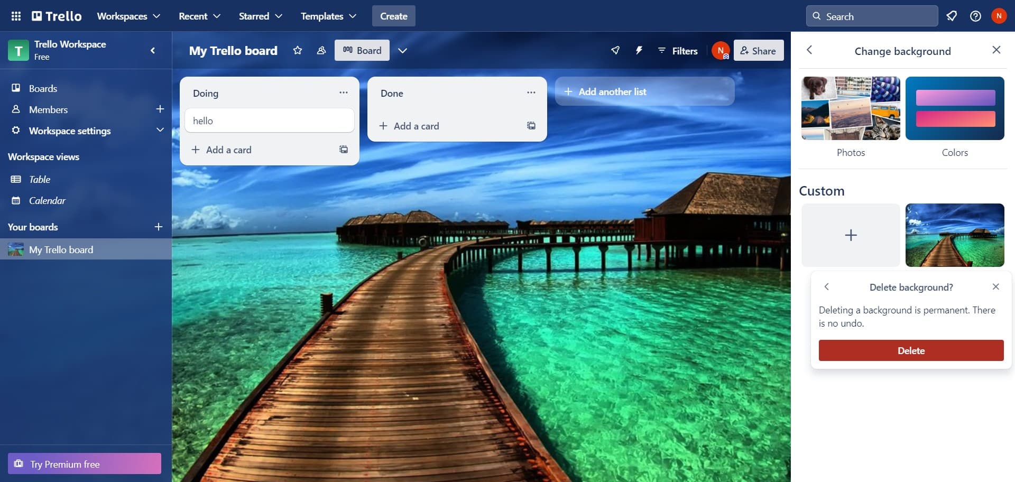Select the Colors background option
1015x482 pixels.
[x=955, y=108]
